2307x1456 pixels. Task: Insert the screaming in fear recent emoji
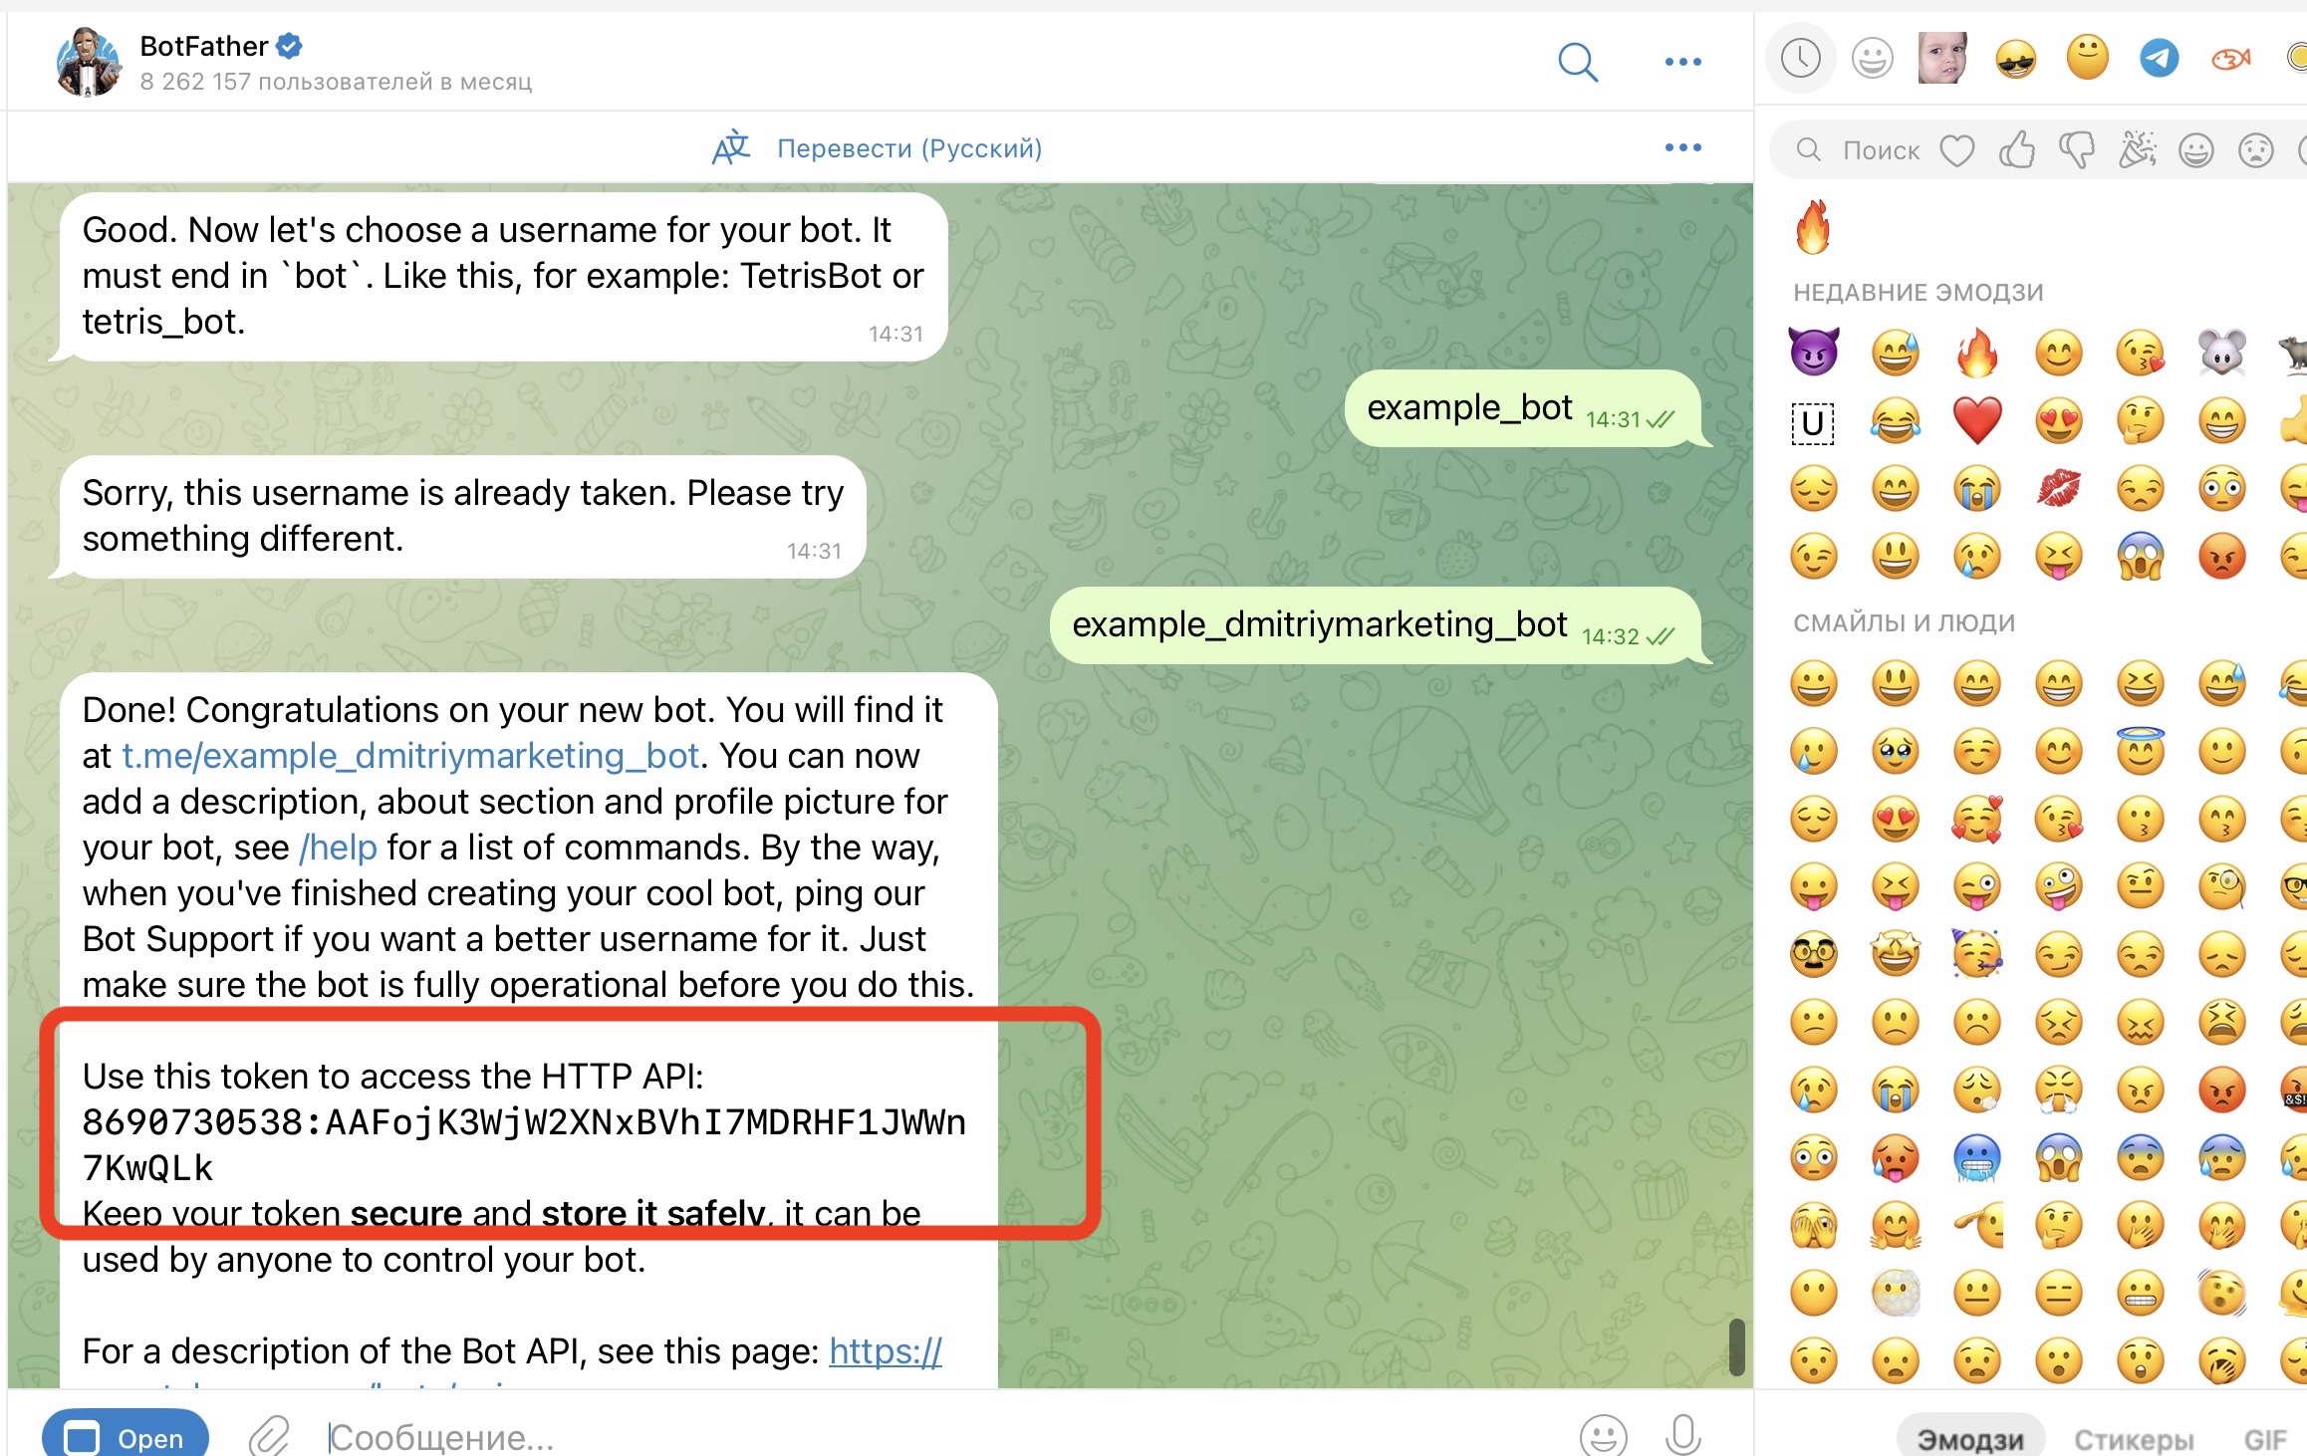2141,556
